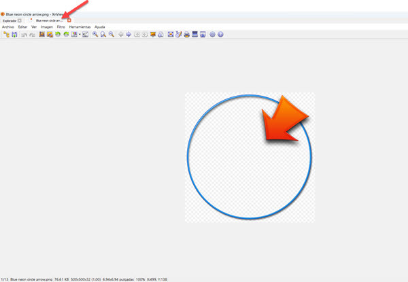Click the screen capture icon
Image resolution: width=408 pixels, height=282 pixels.
tap(203, 34)
